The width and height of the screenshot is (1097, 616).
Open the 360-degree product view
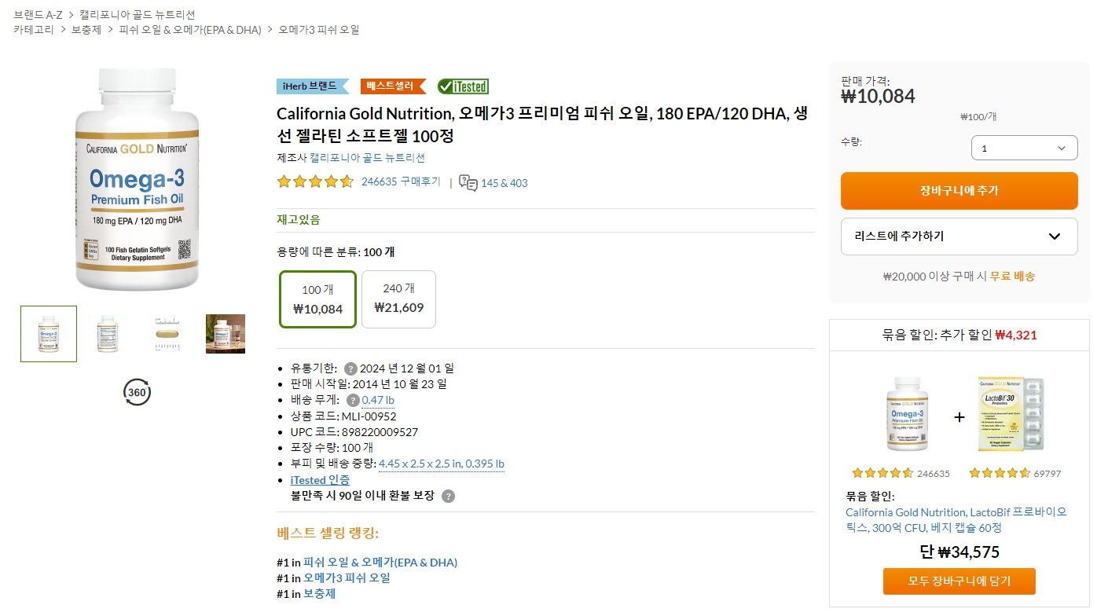[137, 391]
